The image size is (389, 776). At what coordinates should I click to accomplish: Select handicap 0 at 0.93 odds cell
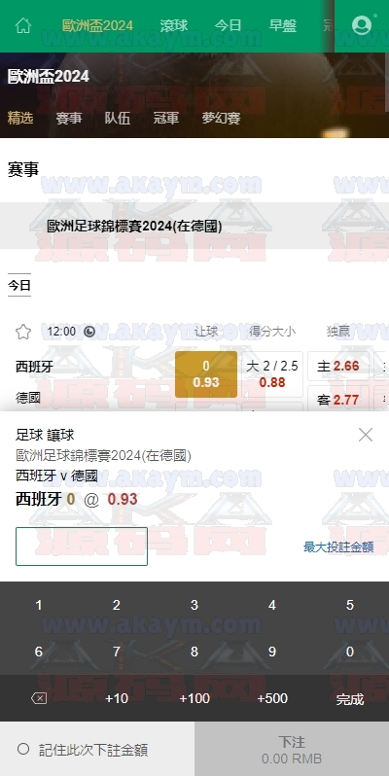click(206, 374)
